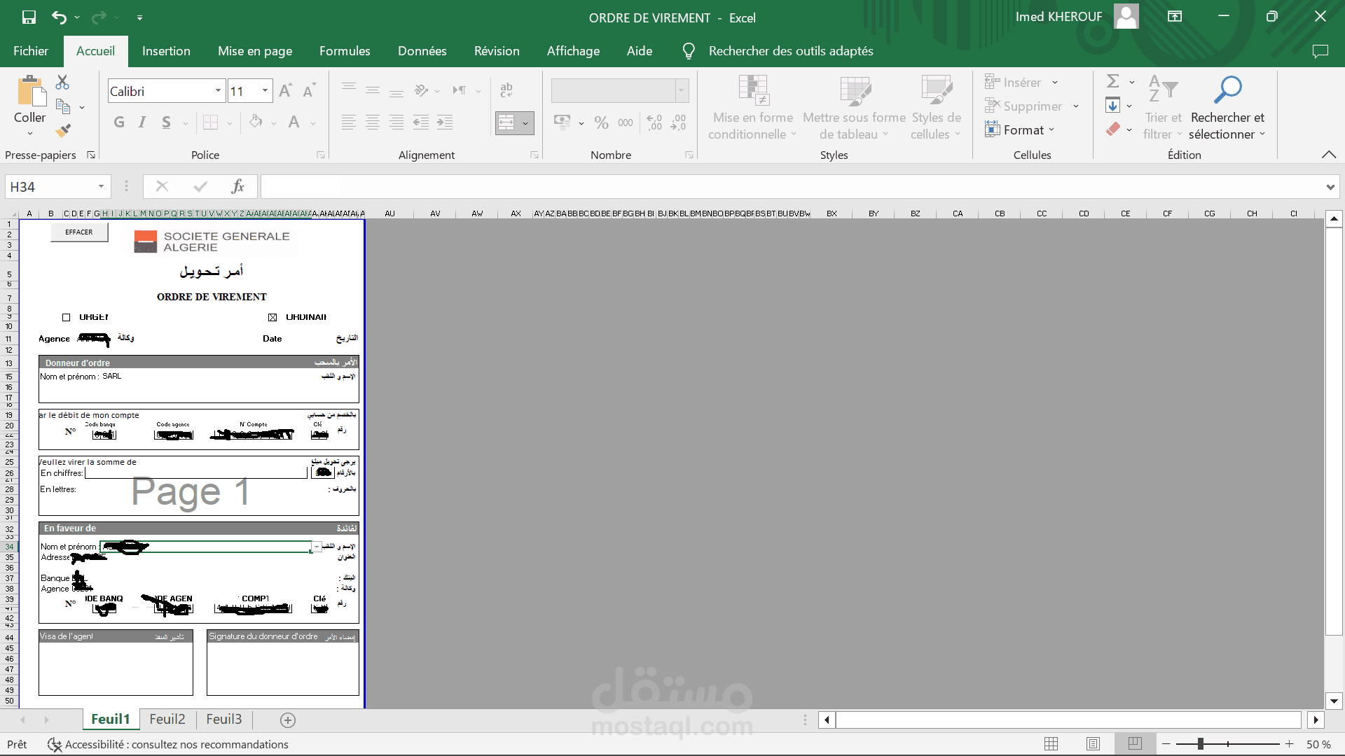Toggle Italic I formatting

tap(142, 122)
